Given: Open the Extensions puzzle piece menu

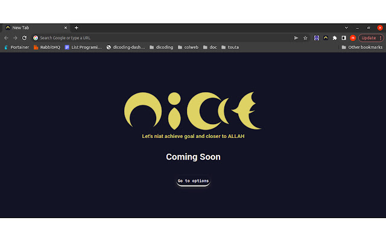Looking at the screenshot, I should [x=335, y=38].
